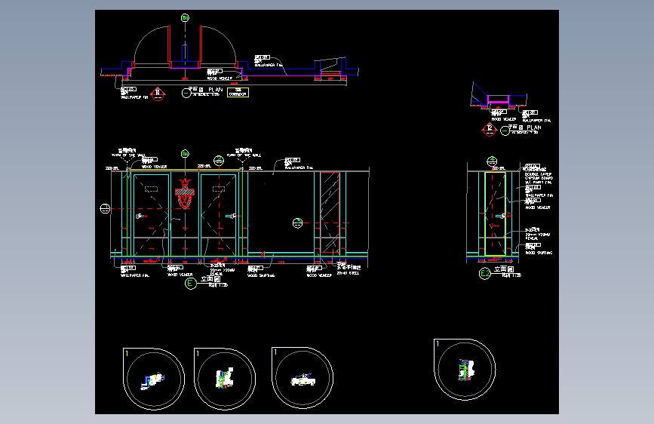Select WALLPAPER FIN. label above elevation E's blank wall

tap(299, 167)
